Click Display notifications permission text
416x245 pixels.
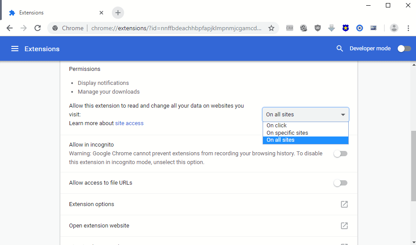[x=103, y=83]
